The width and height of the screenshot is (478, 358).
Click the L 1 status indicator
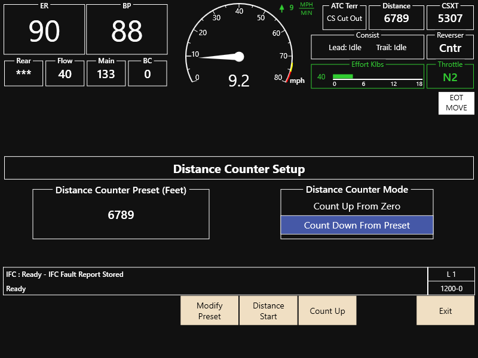click(452, 274)
